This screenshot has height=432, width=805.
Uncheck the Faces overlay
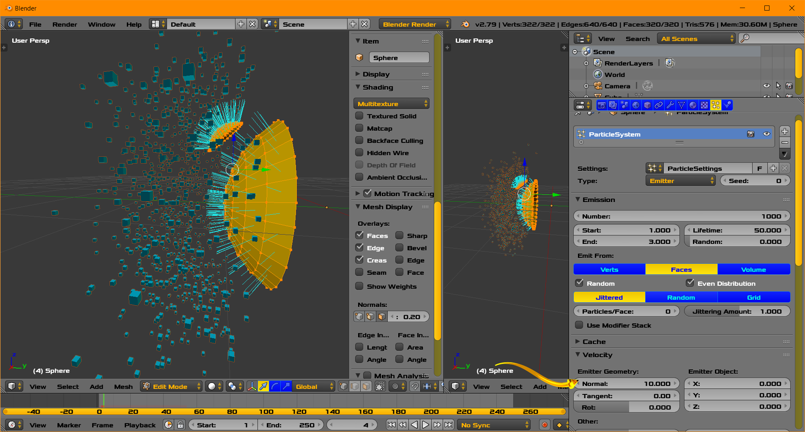pyautogui.click(x=359, y=235)
